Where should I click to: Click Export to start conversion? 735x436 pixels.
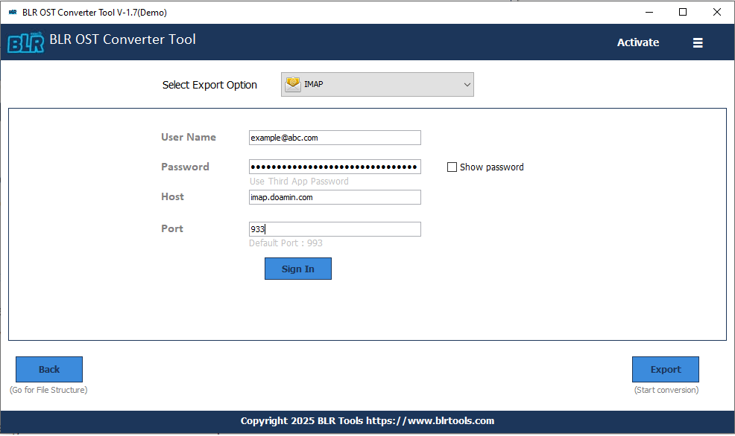click(665, 369)
